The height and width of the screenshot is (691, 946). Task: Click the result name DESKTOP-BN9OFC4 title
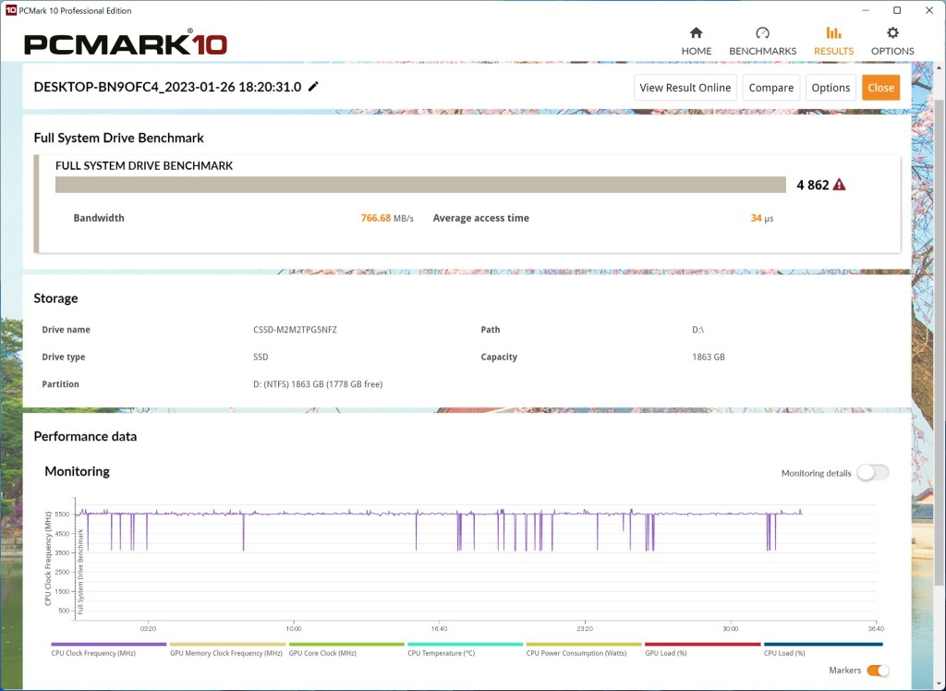click(167, 86)
